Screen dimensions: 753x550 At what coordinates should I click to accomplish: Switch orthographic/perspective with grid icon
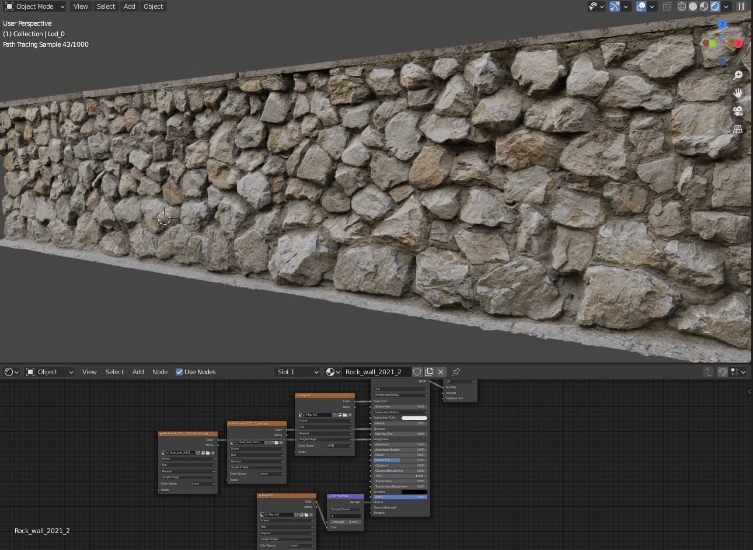pos(738,129)
